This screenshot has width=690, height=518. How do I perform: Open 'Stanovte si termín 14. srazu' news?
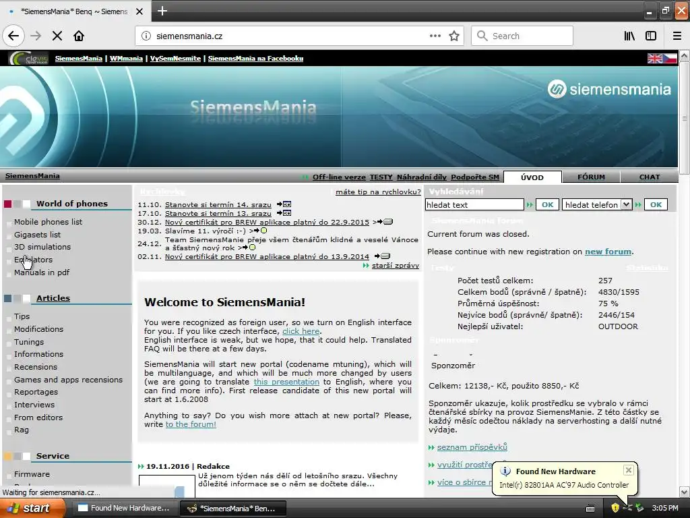pos(218,204)
